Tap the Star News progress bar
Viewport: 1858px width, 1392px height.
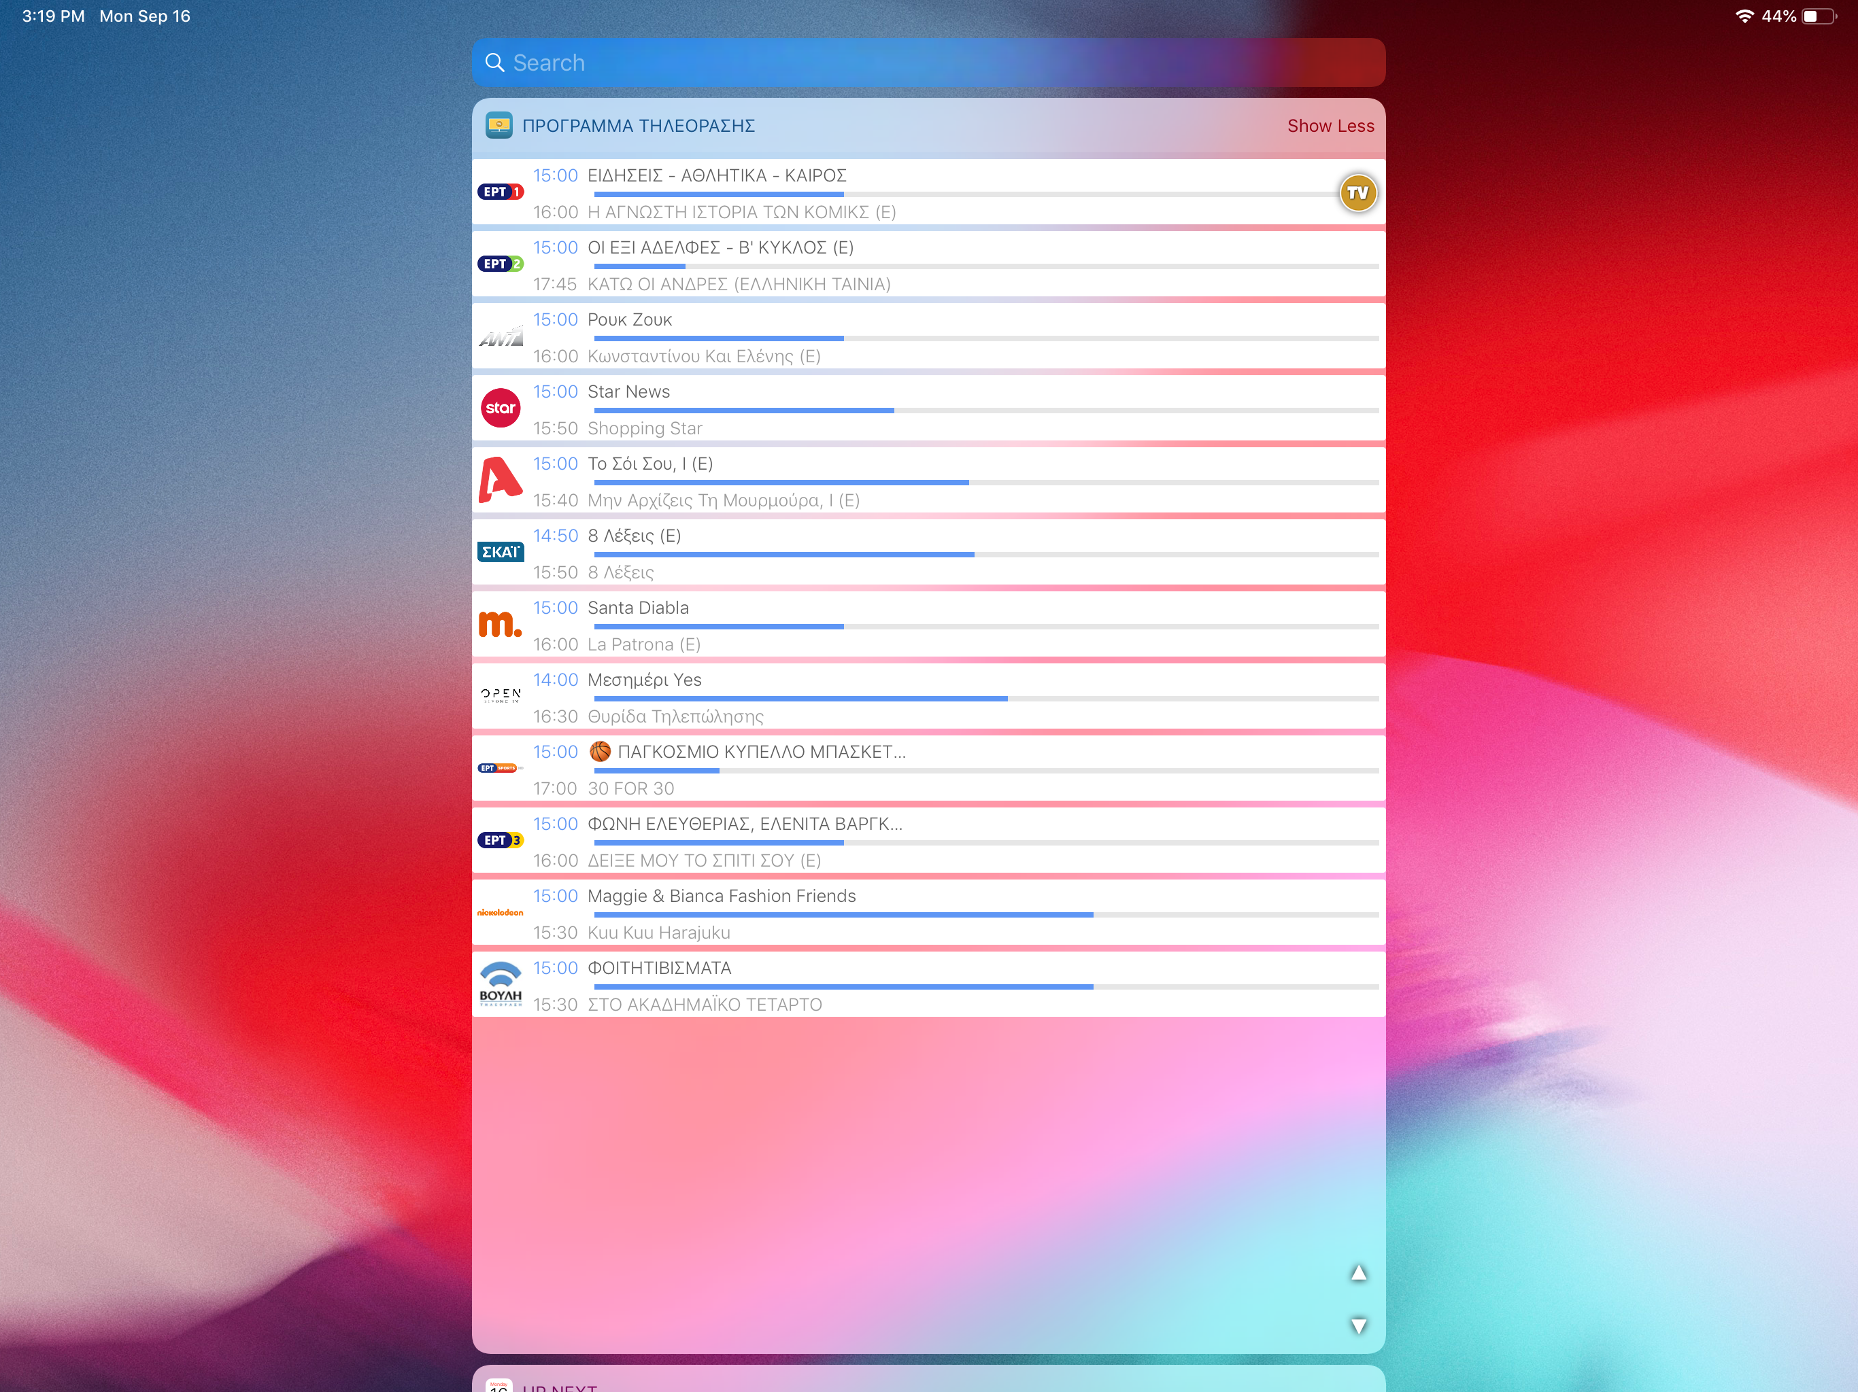(986, 411)
